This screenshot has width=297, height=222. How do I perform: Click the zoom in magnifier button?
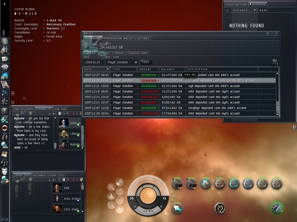coord(111,187)
